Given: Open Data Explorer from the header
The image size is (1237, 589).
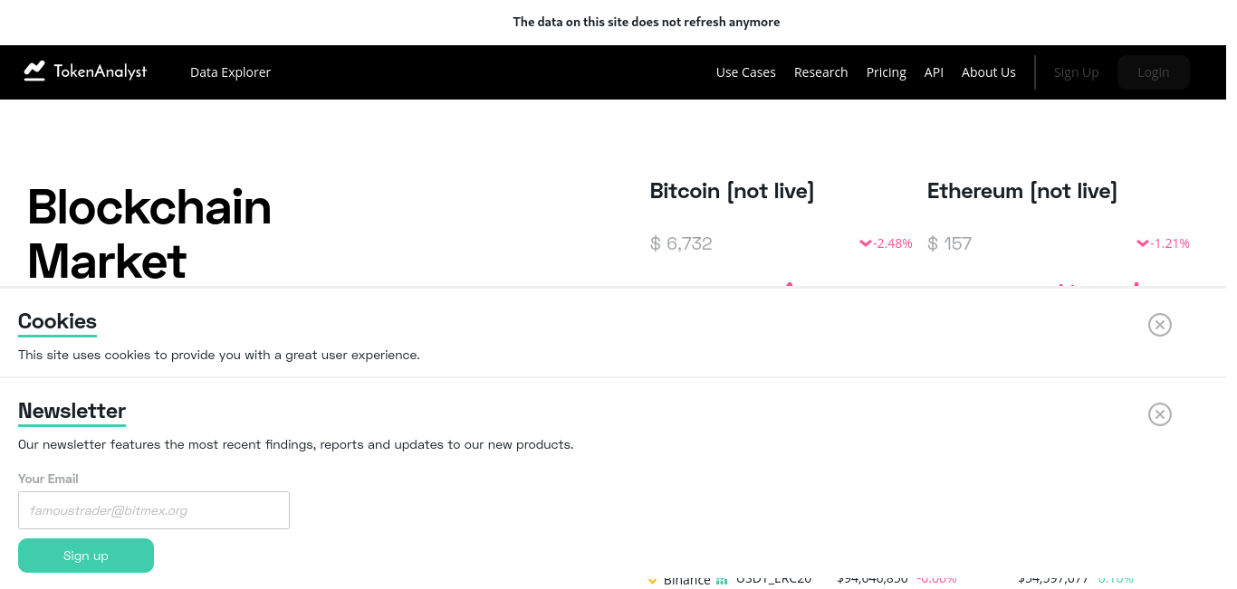Looking at the screenshot, I should pos(230,72).
